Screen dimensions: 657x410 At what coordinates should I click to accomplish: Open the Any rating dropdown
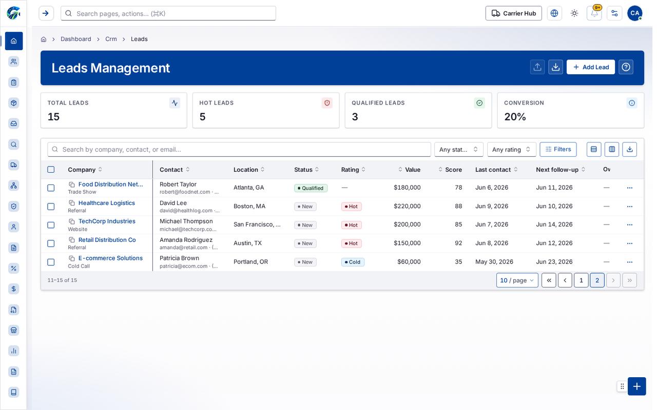512,149
